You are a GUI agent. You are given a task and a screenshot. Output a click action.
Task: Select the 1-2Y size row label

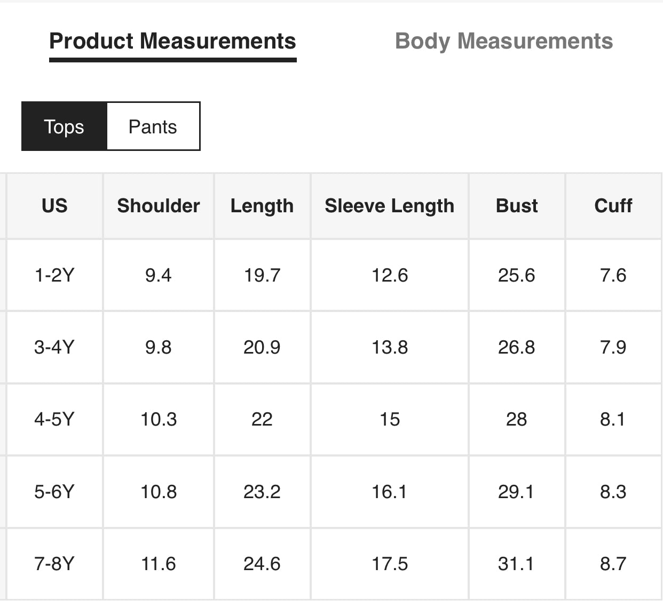point(54,275)
